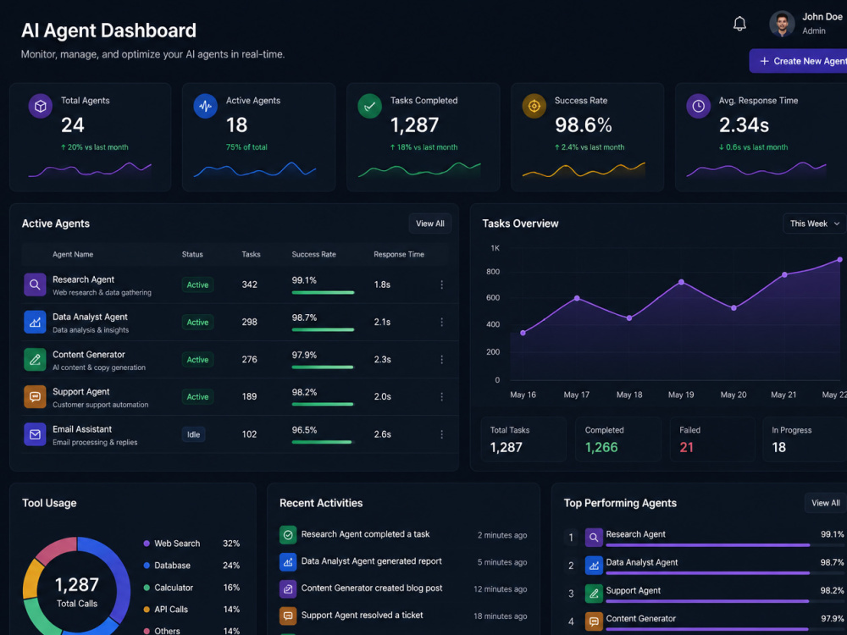Click Content Generator created blog post text
This screenshot has height=635, width=847.
tap(372, 588)
